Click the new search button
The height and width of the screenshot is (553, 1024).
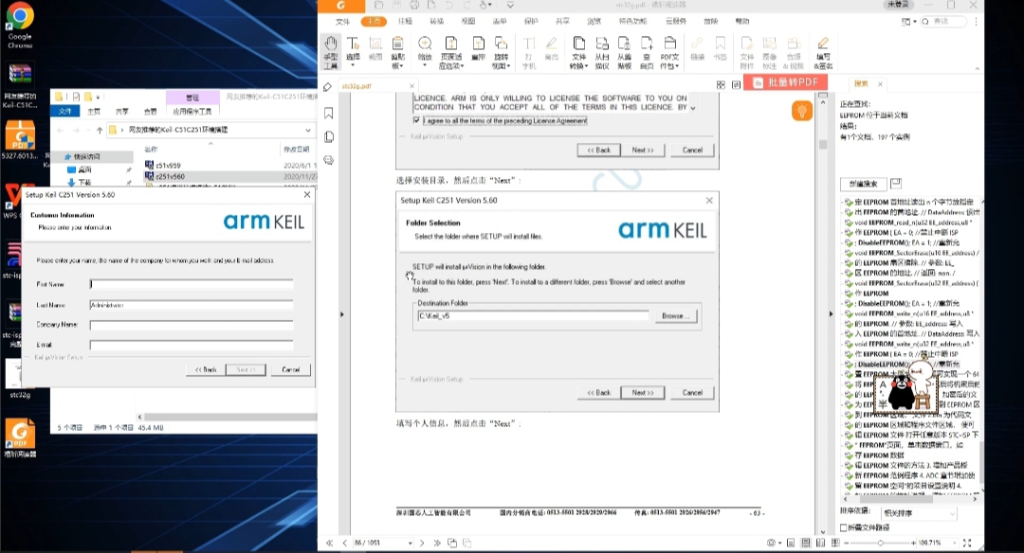click(863, 184)
